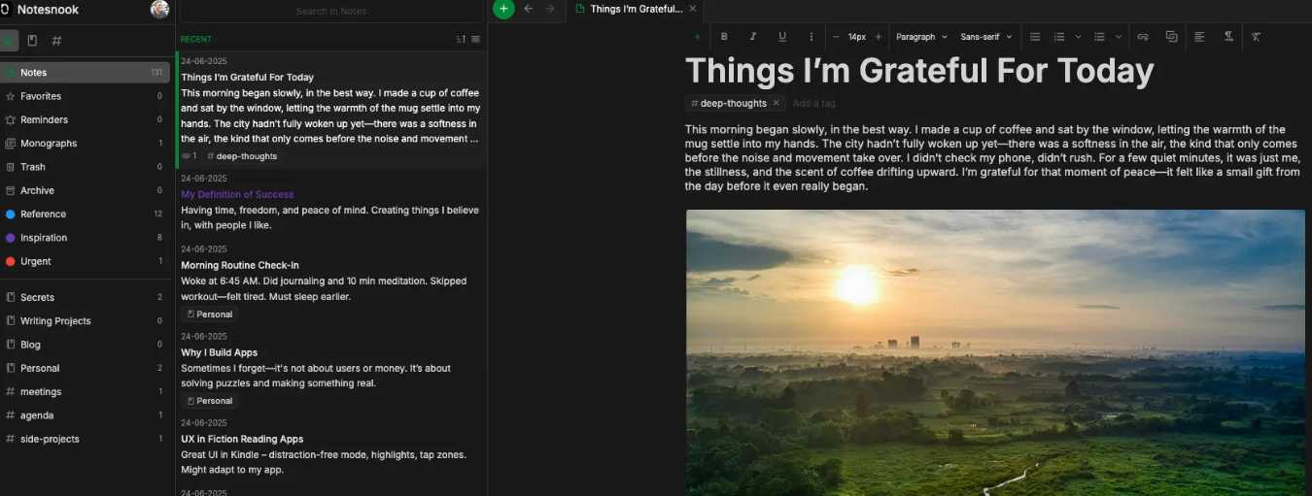Select the Favorites item in sidebar
This screenshot has height=496, width=1312.
(x=41, y=96)
